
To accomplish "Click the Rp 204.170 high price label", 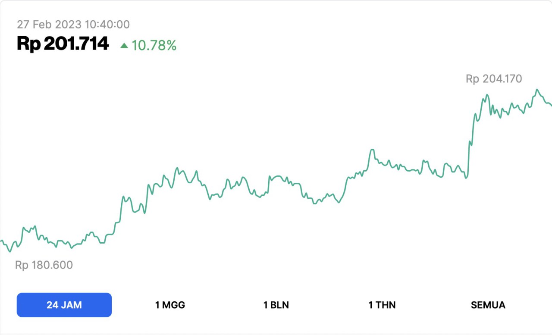I will point(494,79).
